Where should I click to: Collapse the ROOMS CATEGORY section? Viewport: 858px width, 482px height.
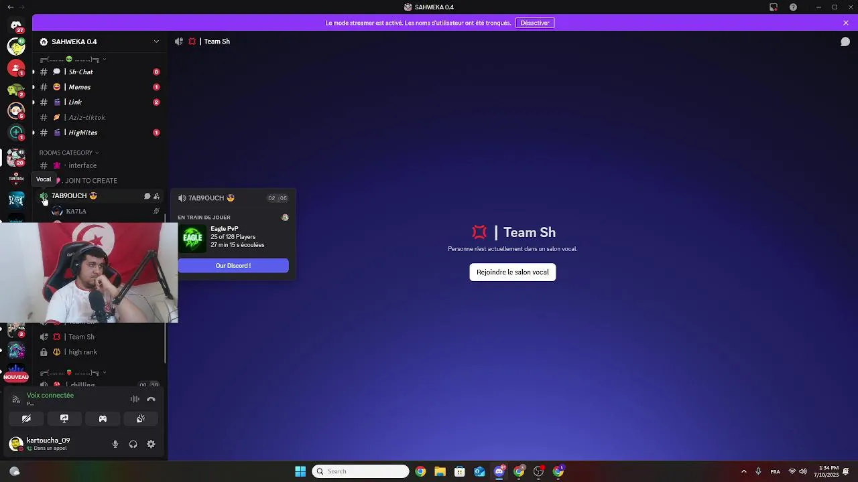point(69,153)
